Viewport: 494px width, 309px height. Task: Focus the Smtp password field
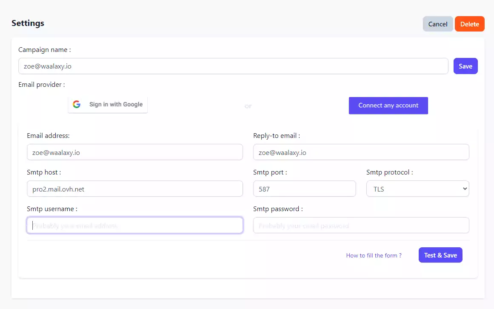pyautogui.click(x=361, y=226)
